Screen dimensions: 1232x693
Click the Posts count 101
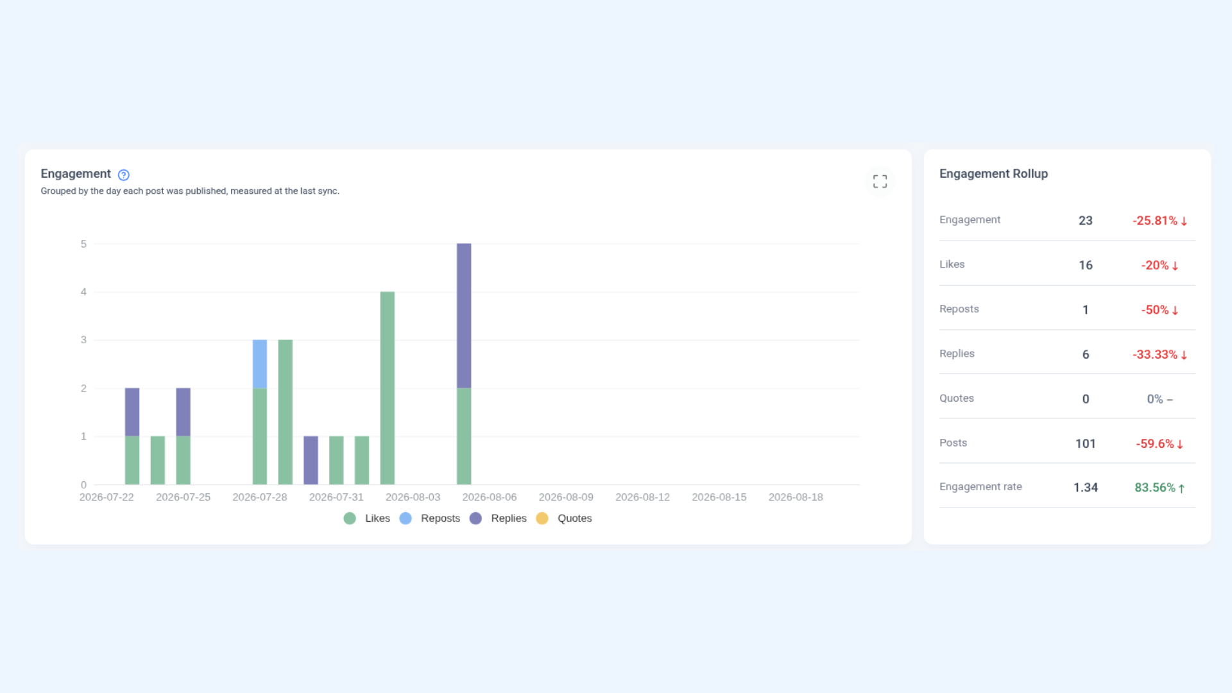click(1086, 443)
